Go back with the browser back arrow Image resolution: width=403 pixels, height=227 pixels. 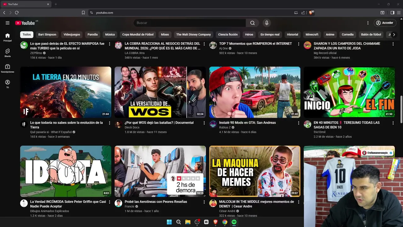click(4, 13)
